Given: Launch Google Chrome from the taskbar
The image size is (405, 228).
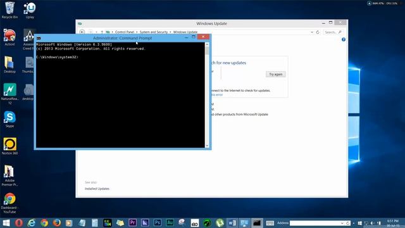Looking at the screenshot, I should tap(44, 223).
